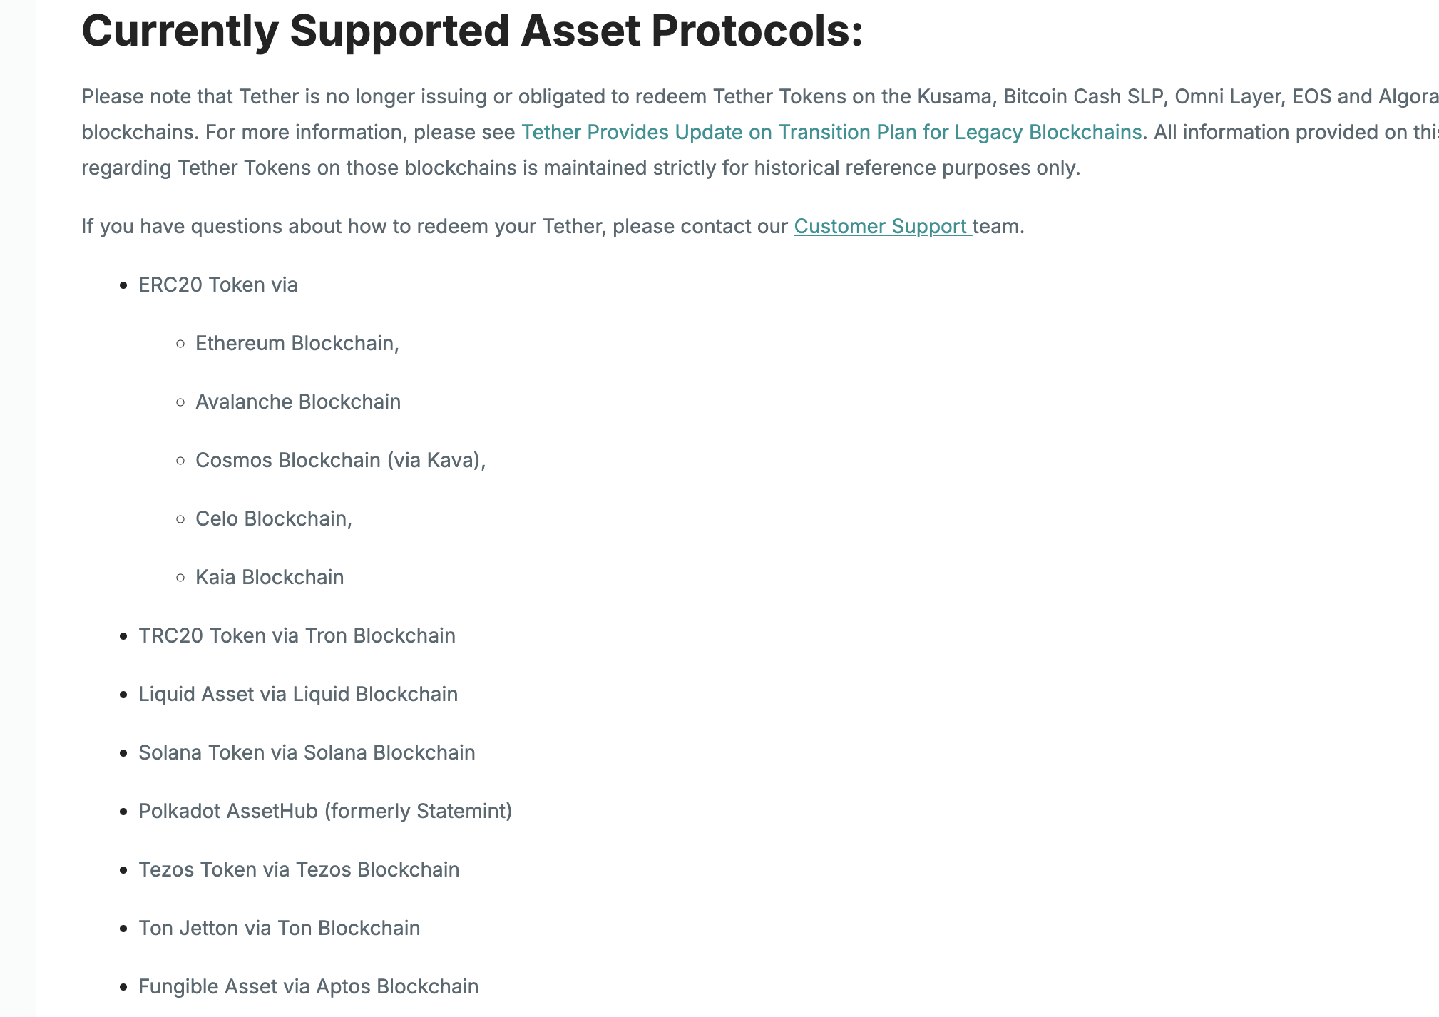Click the Celo Blockchain sub-item
Viewport: 1439px width, 1017px height.
pos(273,519)
